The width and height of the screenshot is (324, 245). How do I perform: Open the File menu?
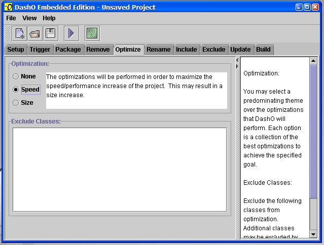(11, 18)
